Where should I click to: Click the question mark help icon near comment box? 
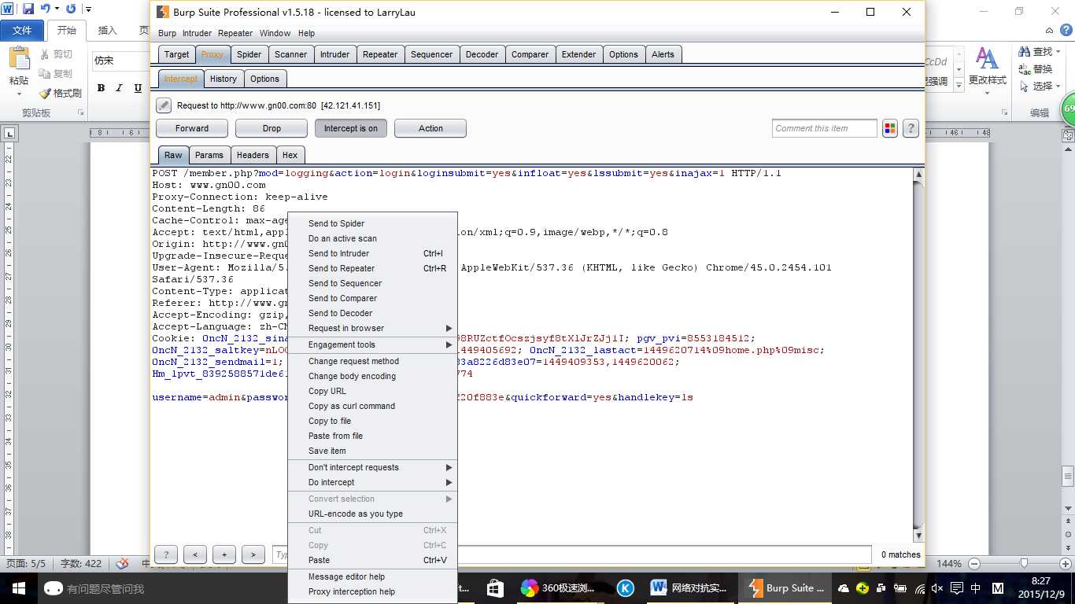[911, 128]
